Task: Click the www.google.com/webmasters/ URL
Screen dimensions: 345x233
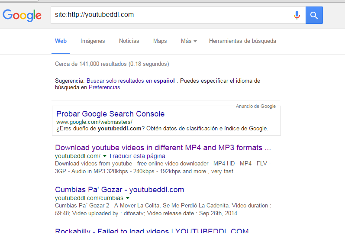Action: tap(94, 122)
